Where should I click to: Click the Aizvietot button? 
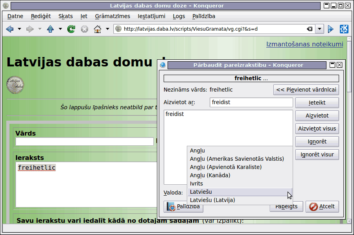pyautogui.click(x=317, y=116)
